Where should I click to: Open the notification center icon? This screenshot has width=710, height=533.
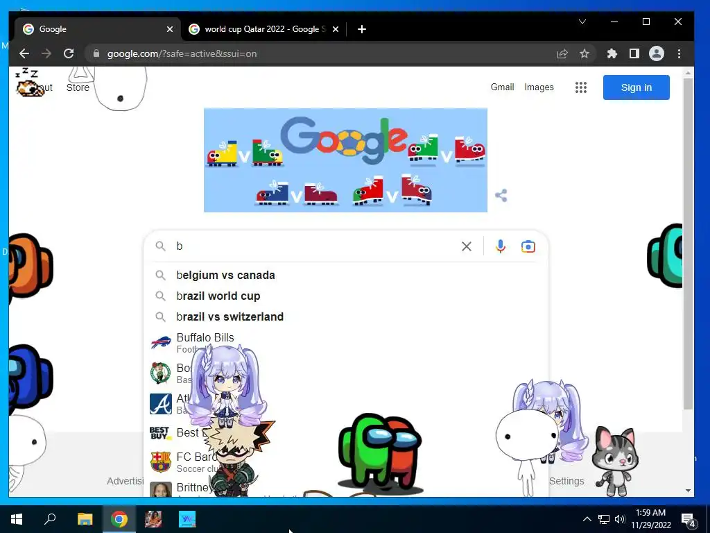(689, 520)
